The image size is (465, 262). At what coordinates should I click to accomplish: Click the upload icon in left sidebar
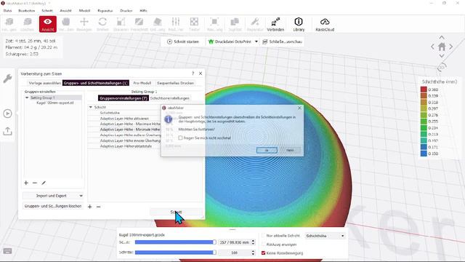point(7,131)
